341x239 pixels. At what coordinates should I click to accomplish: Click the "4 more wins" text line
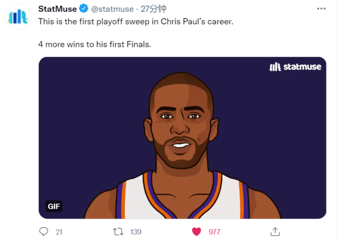[95, 44]
